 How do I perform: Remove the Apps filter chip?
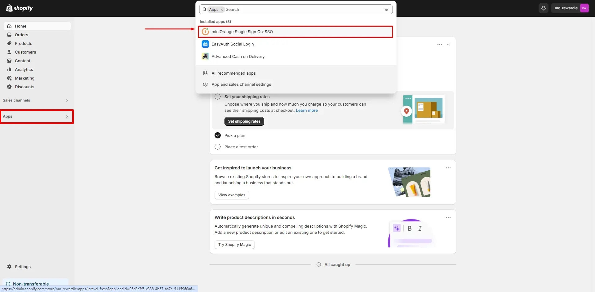coord(222,10)
